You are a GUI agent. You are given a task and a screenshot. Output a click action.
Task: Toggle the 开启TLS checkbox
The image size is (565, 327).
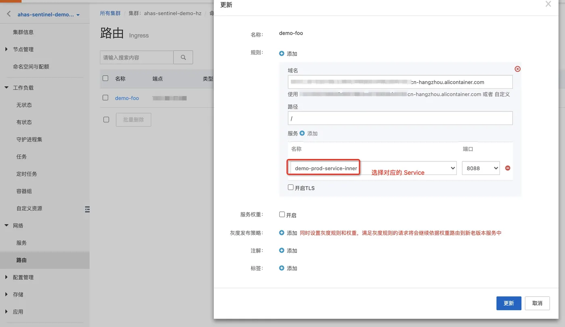click(x=291, y=187)
